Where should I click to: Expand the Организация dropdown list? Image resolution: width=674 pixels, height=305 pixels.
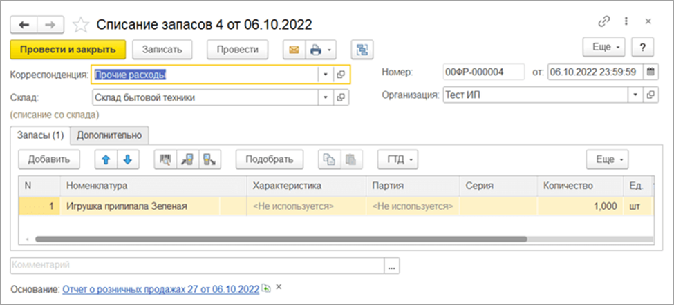(636, 95)
